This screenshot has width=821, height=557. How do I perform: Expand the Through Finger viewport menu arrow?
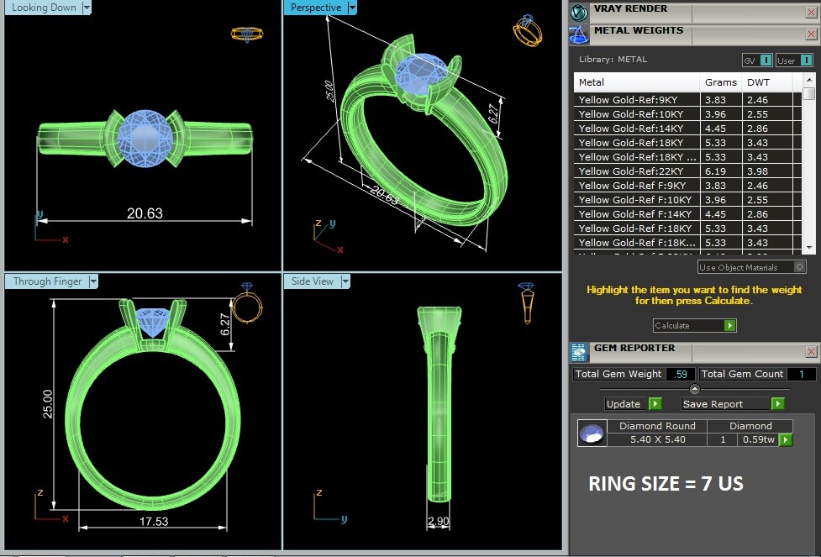[x=93, y=281]
